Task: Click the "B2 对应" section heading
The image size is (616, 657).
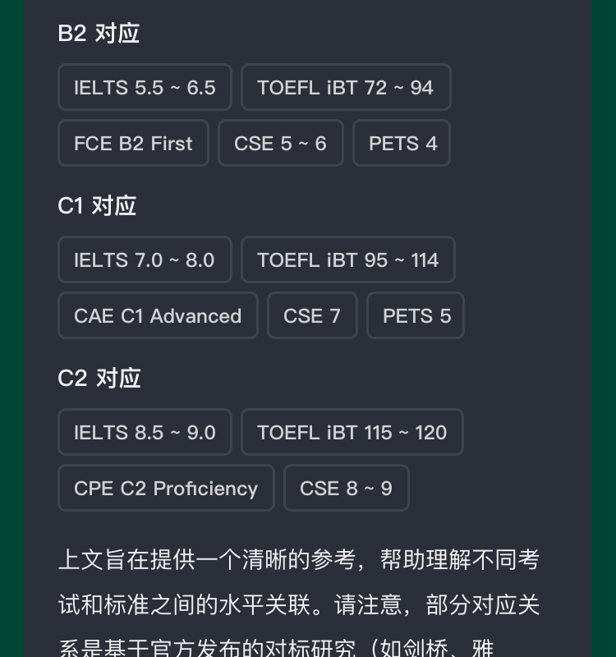Action: coord(99,33)
